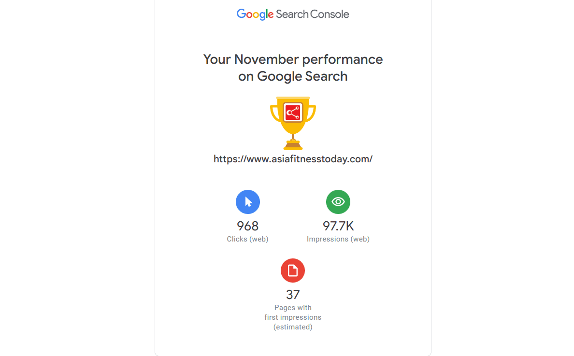The width and height of the screenshot is (574, 356).
Task: Click the Google Search Console logo
Action: pos(292,14)
